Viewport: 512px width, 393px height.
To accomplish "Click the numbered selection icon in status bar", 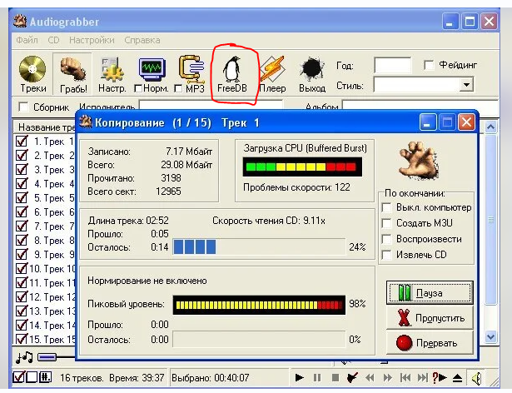I will point(45,377).
